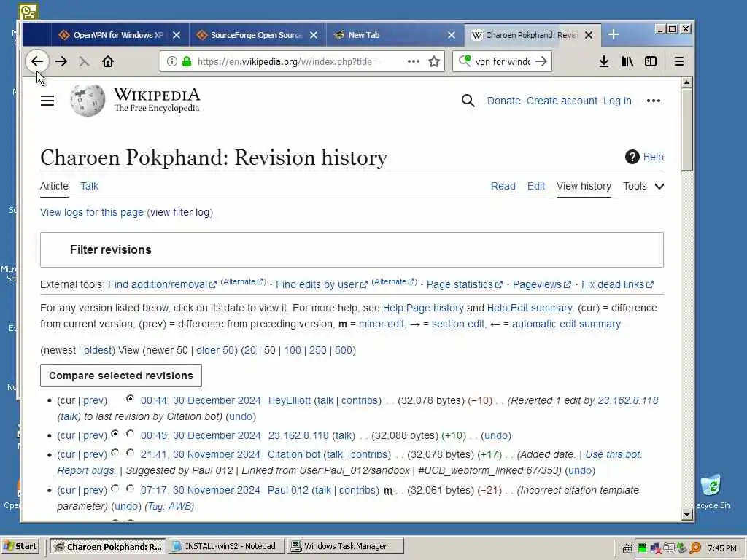Click the scrollbar down arrow
Image resolution: width=747 pixels, height=560 pixels.
pos(686,515)
